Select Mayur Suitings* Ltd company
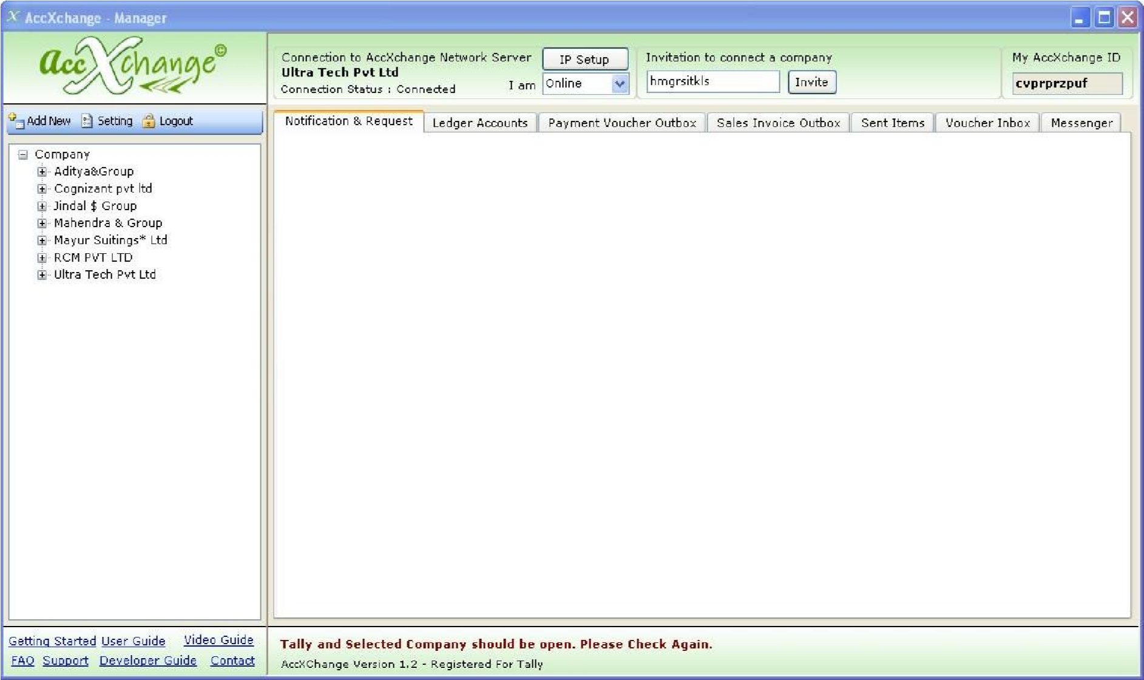Viewport: 1144px width, 680px height. coord(110,240)
